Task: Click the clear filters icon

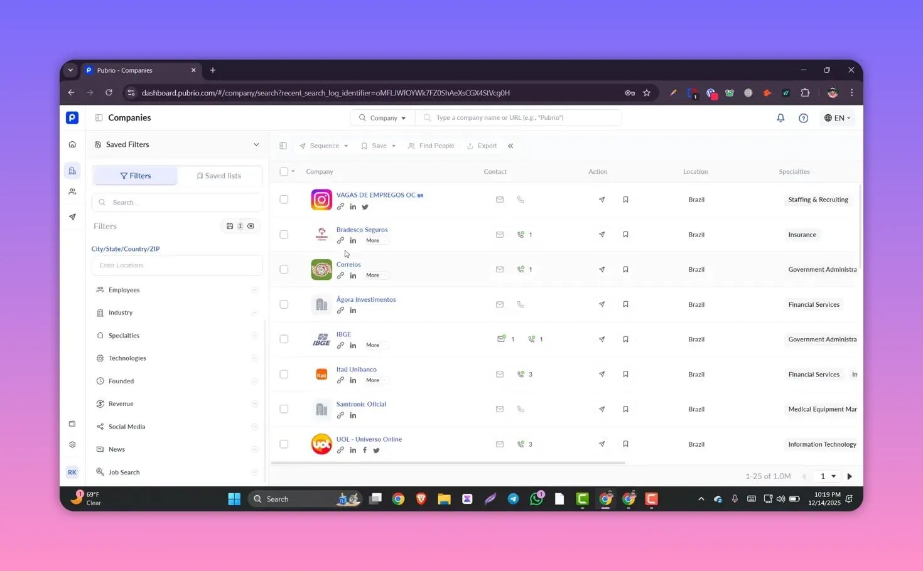Action: tap(251, 227)
